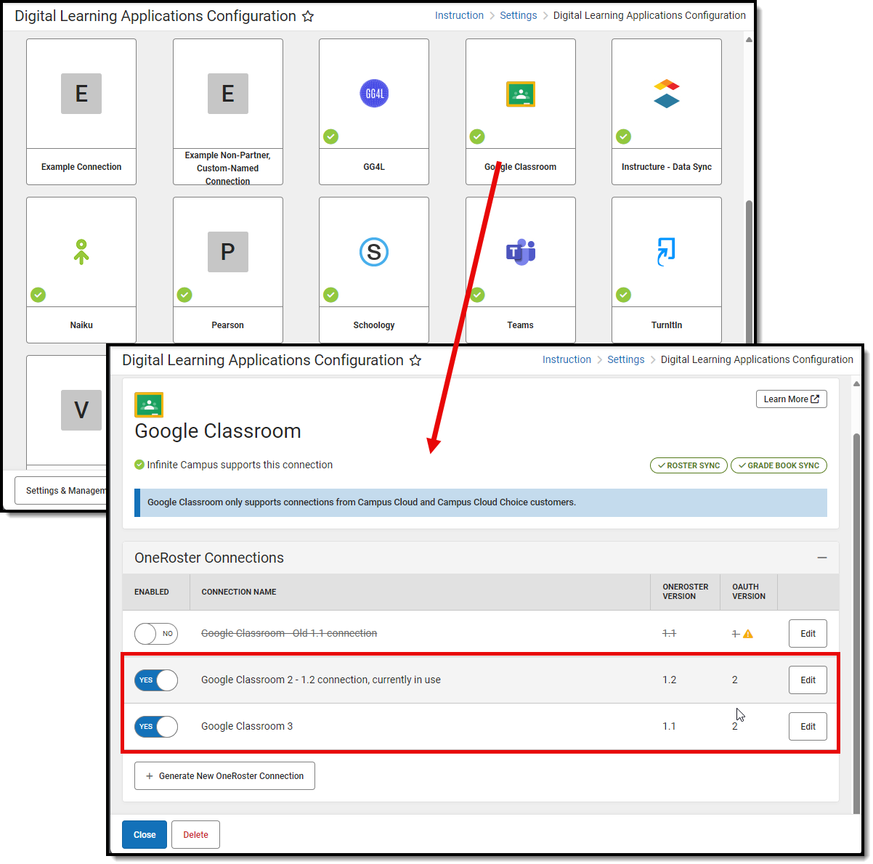Open the Learn More link button

792,399
